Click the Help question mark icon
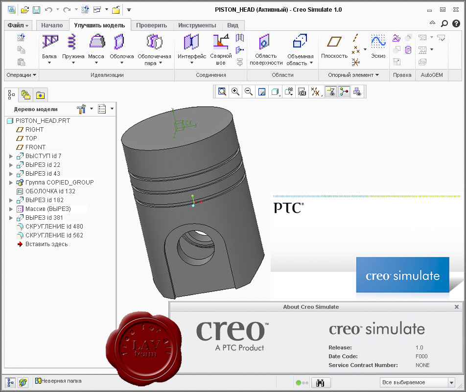The height and width of the screenshot is (392, 466). (456, 23)
